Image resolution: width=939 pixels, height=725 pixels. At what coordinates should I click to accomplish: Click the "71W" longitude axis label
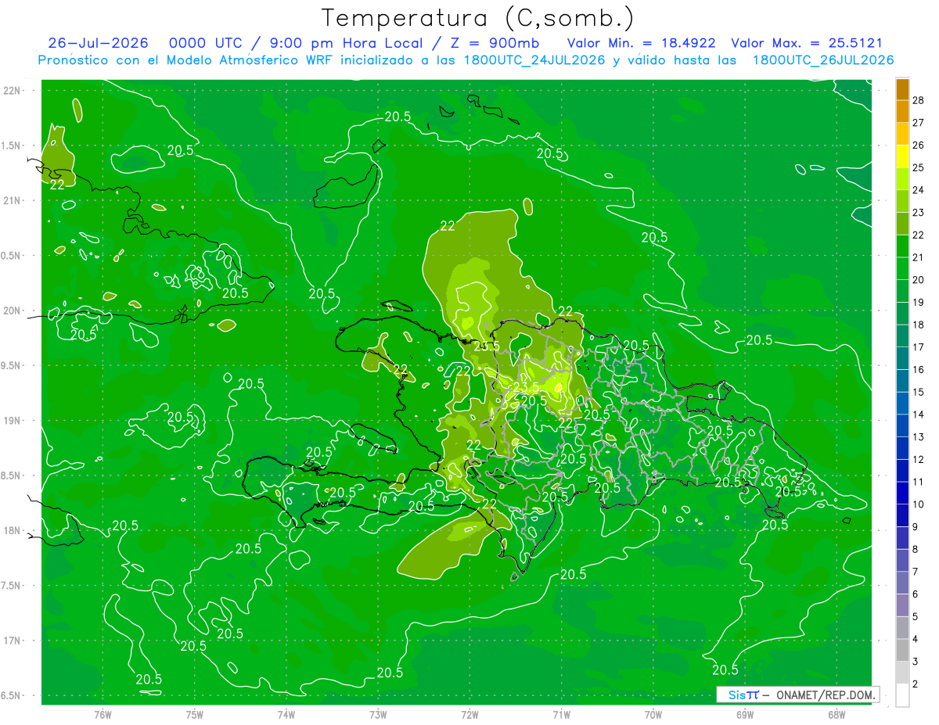click(561, 714)
